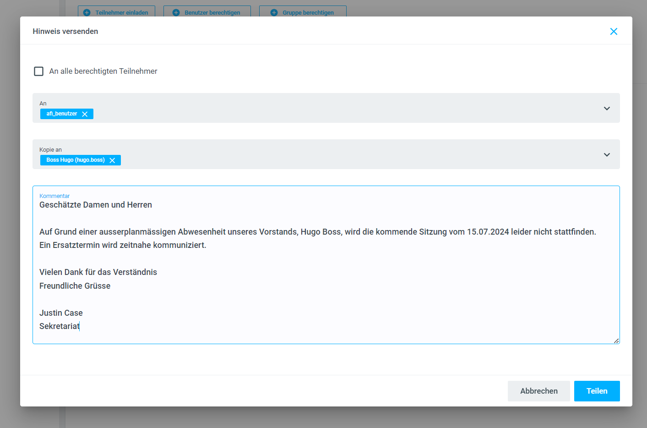Click plus icon on Benutzer berechtigen
647x428 pixels.
point(176,12)
